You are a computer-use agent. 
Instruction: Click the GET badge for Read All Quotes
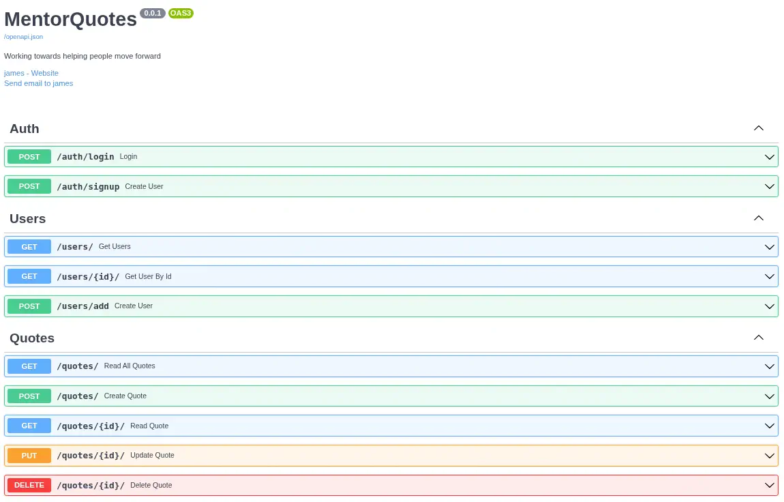coord(29,366)
